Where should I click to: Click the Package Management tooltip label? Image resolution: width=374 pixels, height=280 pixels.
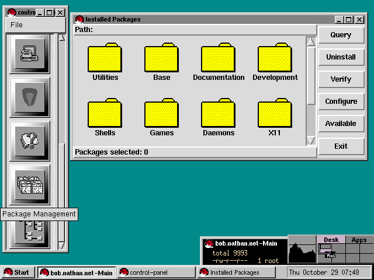coord(39,214)
